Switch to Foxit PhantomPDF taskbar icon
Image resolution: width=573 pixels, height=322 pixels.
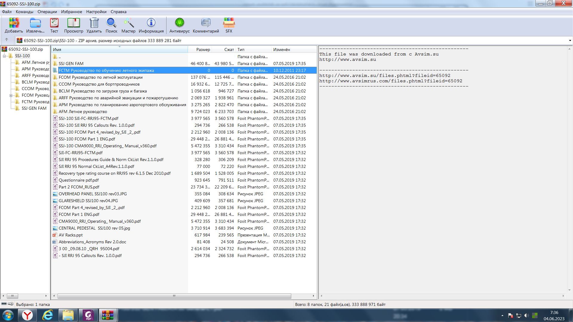pyautogui.click(x=88, y=315)
